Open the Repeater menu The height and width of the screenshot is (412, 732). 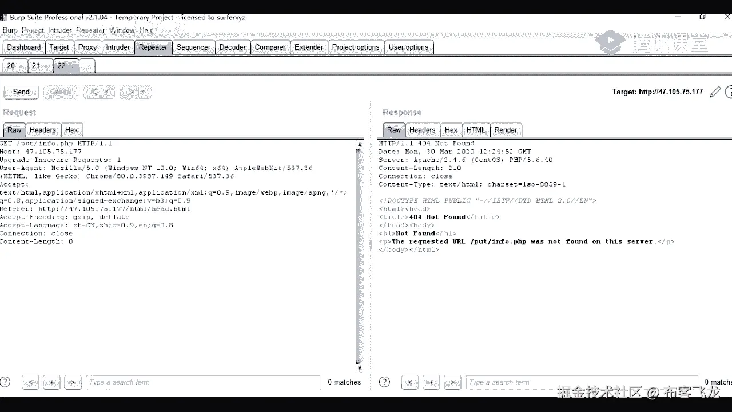(90, 30)
